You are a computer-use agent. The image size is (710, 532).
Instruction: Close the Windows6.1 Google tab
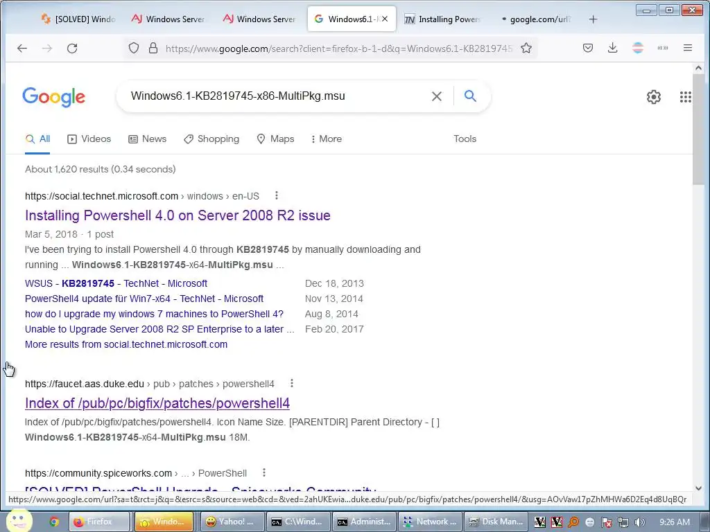[385, 19]
